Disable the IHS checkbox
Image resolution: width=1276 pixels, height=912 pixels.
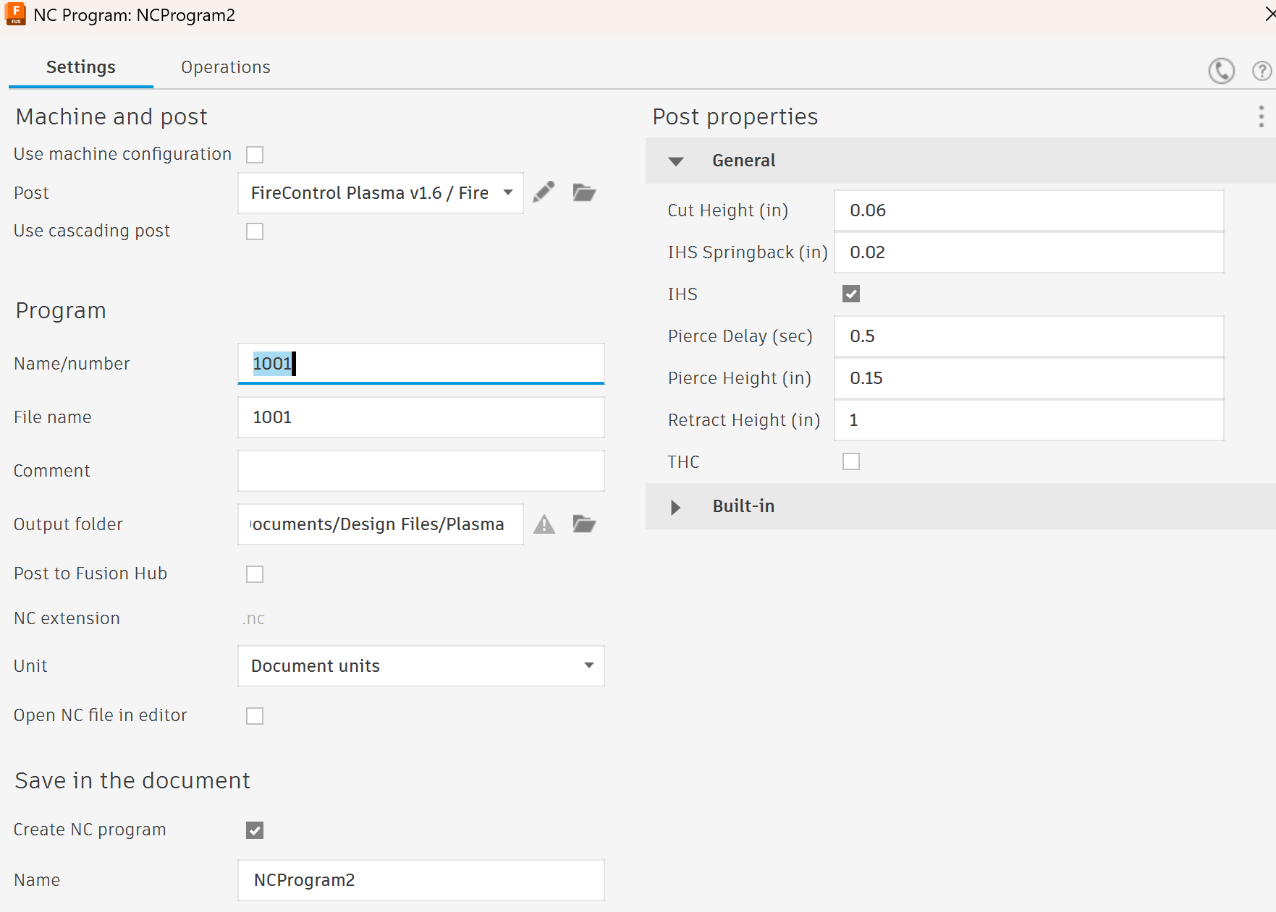tap(851, 294)
